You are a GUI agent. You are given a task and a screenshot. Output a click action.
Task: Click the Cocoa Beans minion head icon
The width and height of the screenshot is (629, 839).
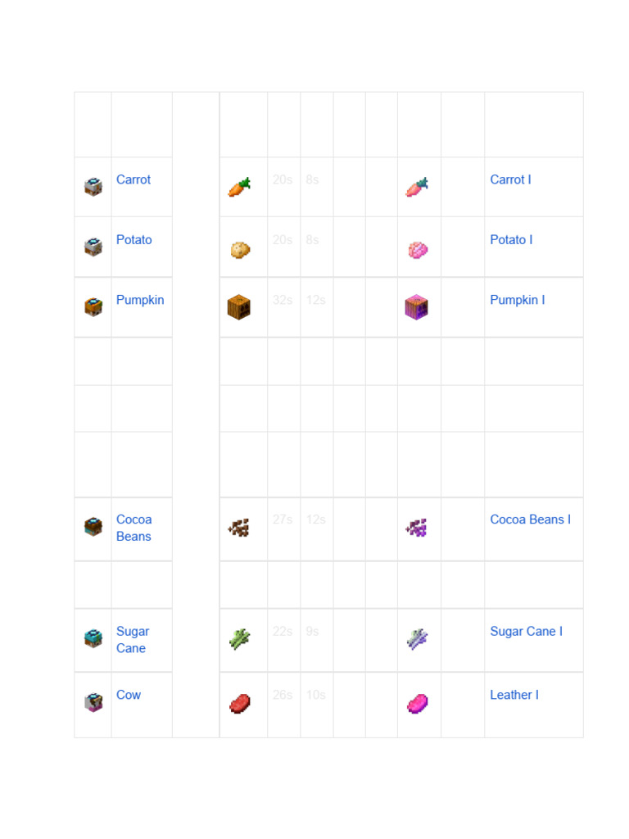pos(93,526)
